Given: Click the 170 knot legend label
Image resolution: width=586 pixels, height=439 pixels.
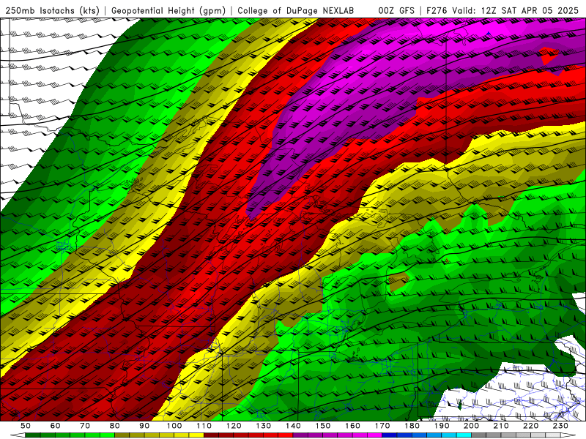Looking at the screenshot, I should tap(382, 426).
